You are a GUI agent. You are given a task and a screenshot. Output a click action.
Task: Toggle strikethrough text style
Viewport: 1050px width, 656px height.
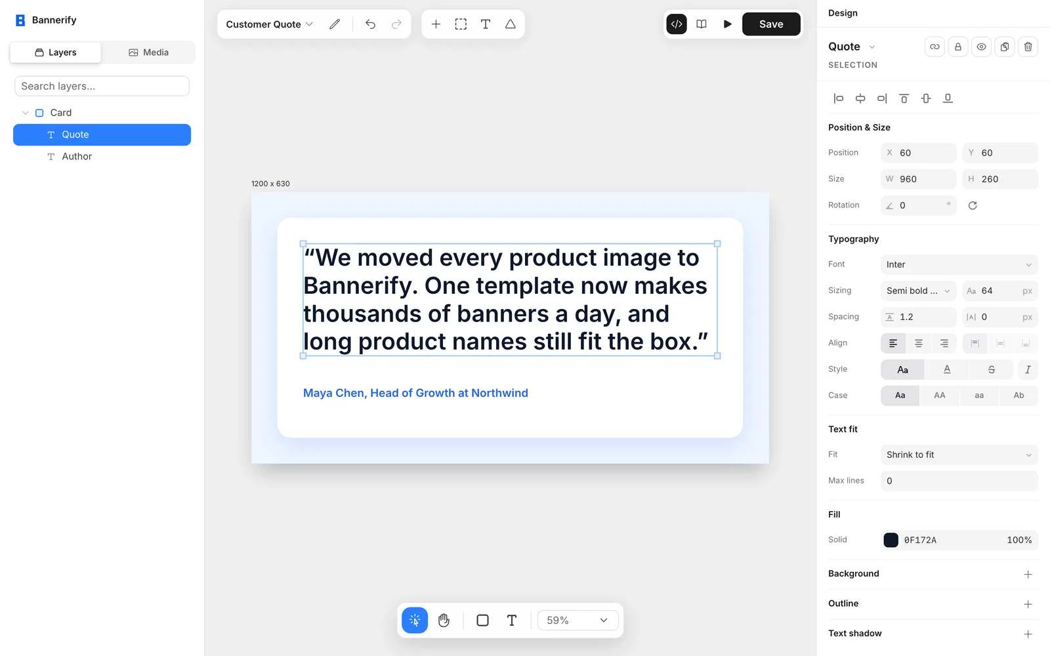[991, 369]
